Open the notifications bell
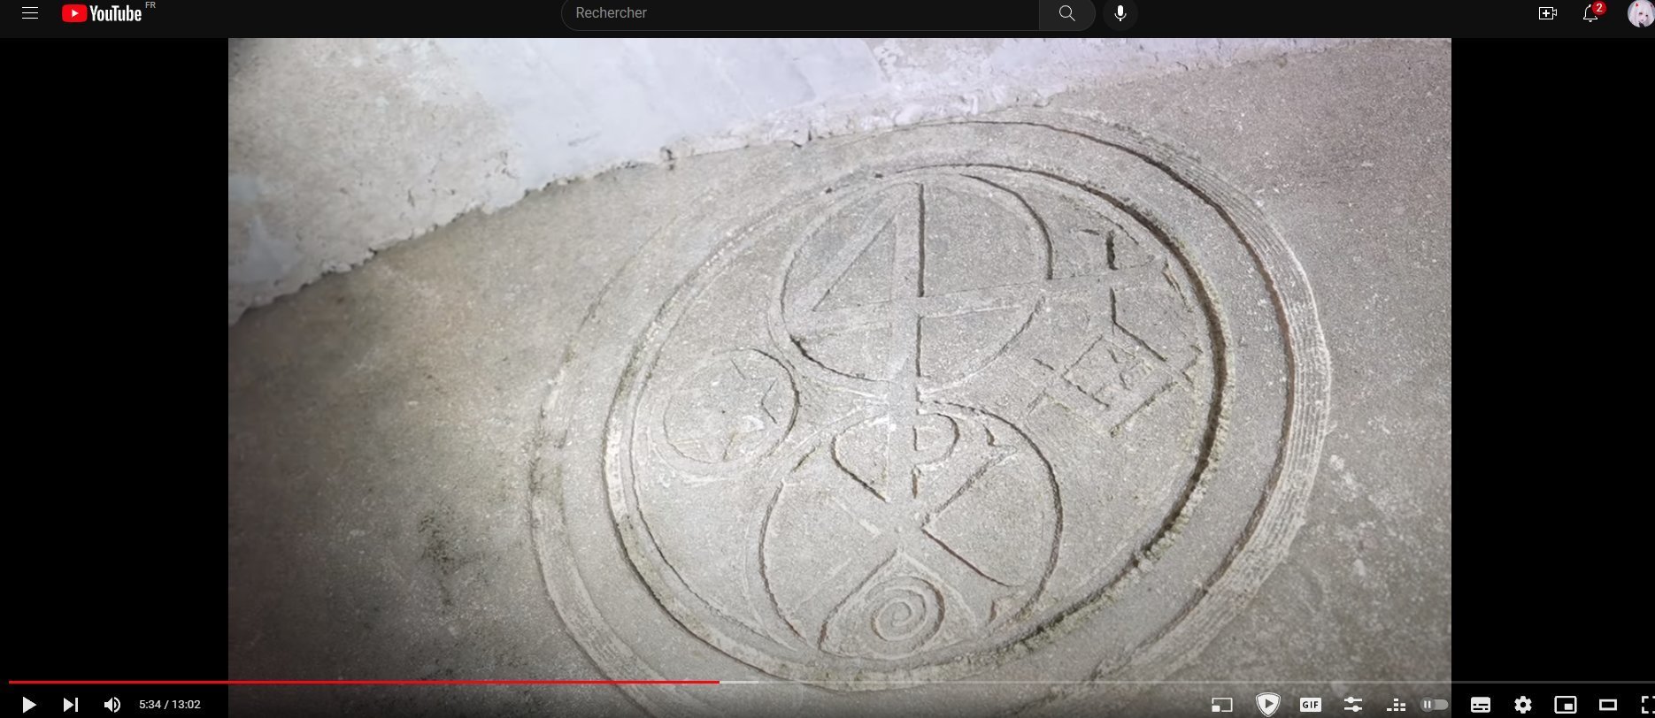Image resolution: width=1655 pixels, height=718 pixels. (1591, 12)
